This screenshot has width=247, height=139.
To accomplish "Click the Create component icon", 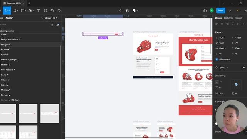I will 120,10.
